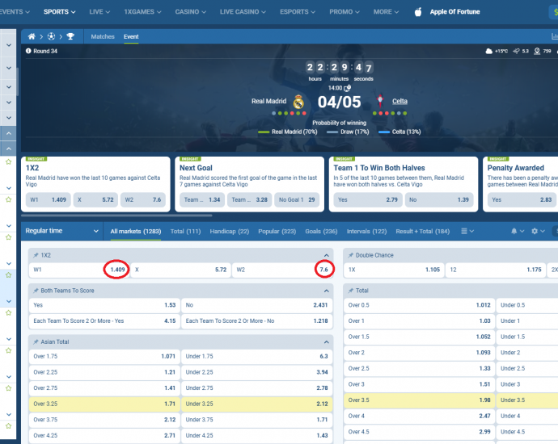Click the football breadcrumb icon
The height and width of the screenshot is (444, 558).
tap(51, 36)
